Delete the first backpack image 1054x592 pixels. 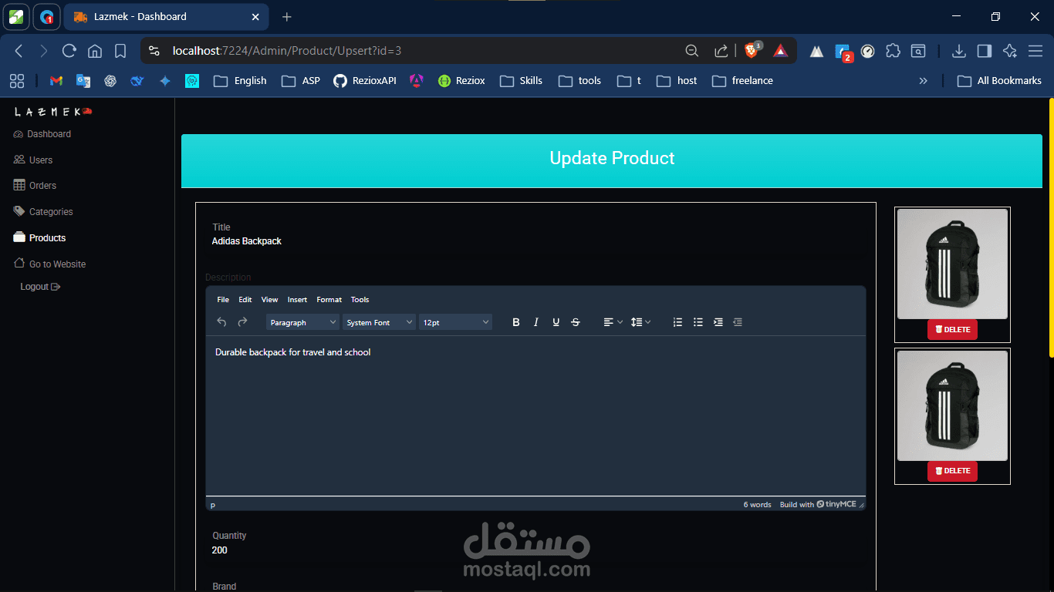(x=952, y=329)
